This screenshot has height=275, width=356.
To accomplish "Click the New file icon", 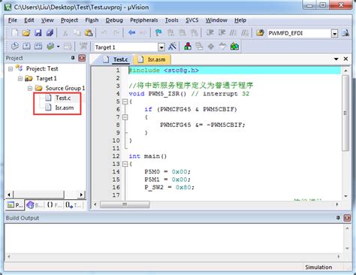I will point(15,33).
